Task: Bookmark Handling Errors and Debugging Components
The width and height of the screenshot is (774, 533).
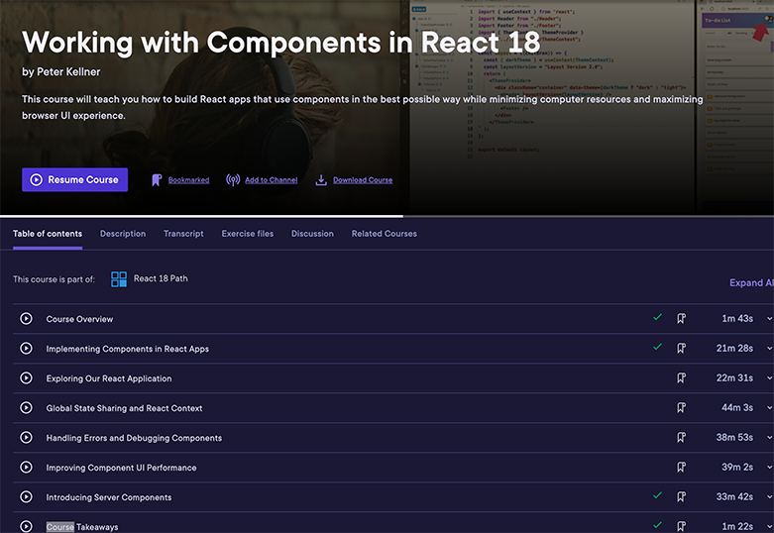Action: click(x=681, y=437)
